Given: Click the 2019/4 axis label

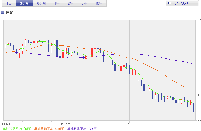Looking at the screenshot, I should coord(66,124).
